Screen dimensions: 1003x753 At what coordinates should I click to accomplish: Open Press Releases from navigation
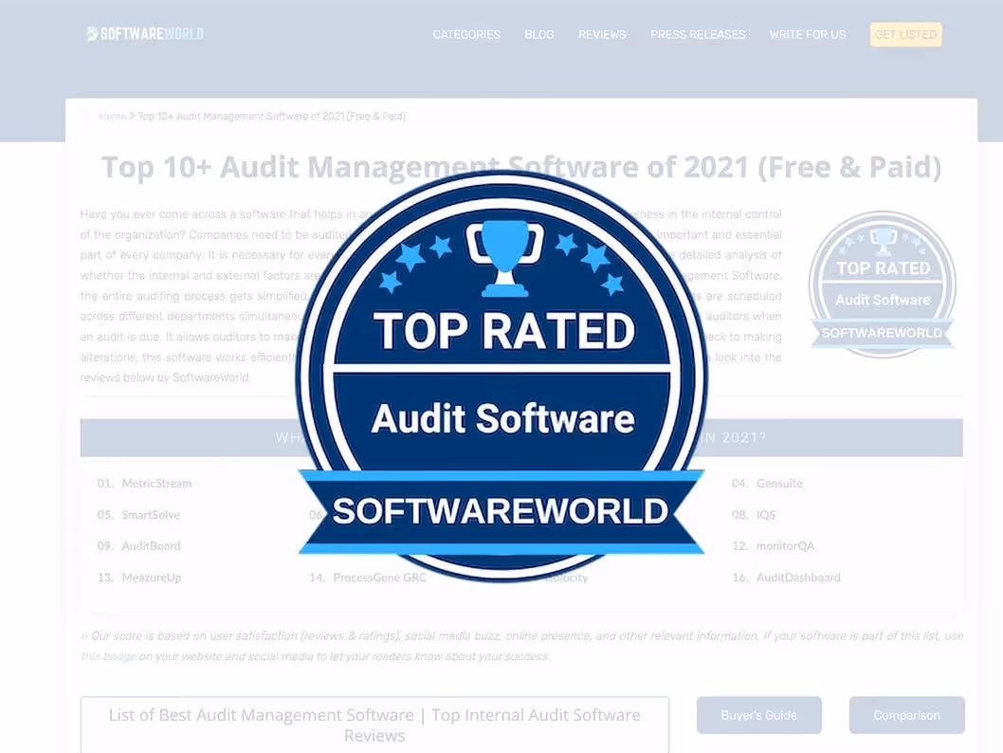click(x=698, y=34)
